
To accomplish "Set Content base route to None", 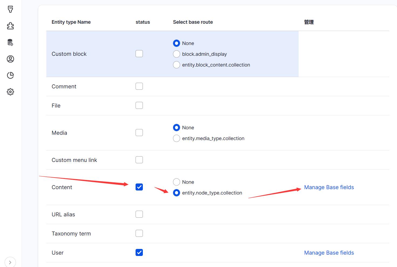I will 177,182.
